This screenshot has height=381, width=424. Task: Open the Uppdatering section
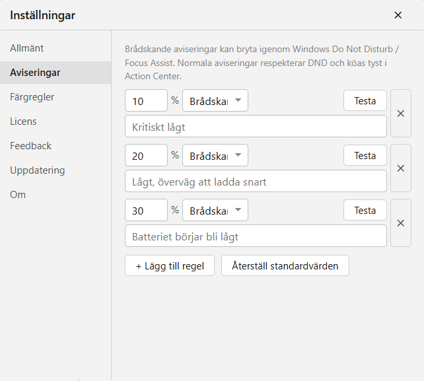tap(55, 170)
